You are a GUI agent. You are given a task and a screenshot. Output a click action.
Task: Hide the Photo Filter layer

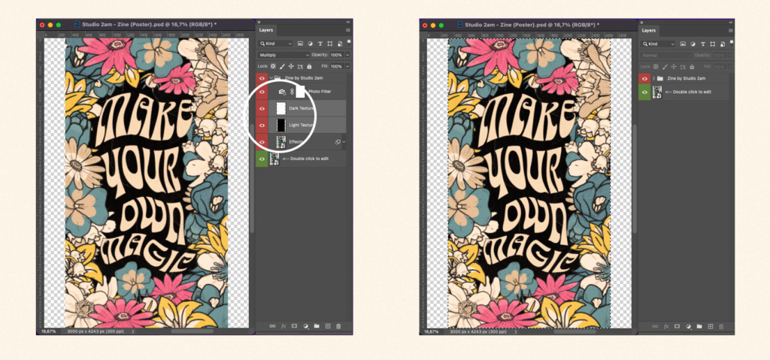262,92
